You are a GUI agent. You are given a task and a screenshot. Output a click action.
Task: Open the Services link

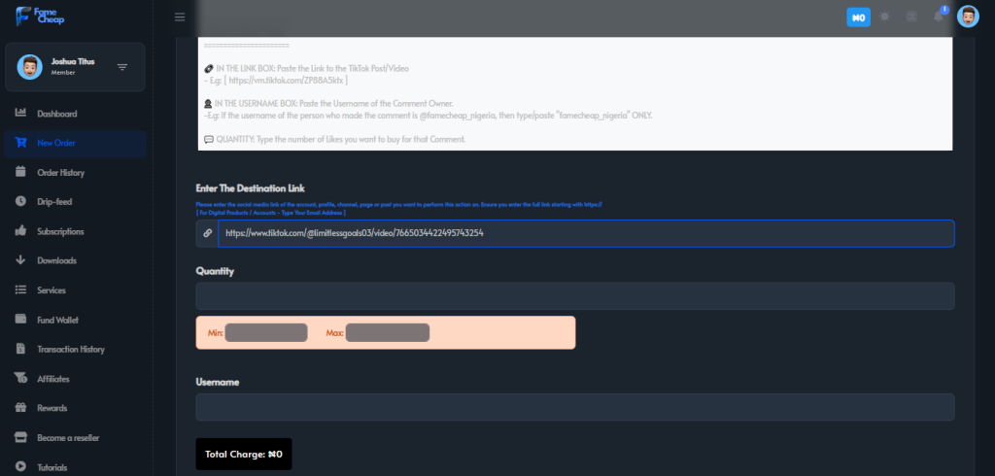[x=51, y=290]
